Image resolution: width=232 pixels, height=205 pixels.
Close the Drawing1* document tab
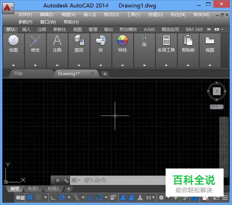93,73
